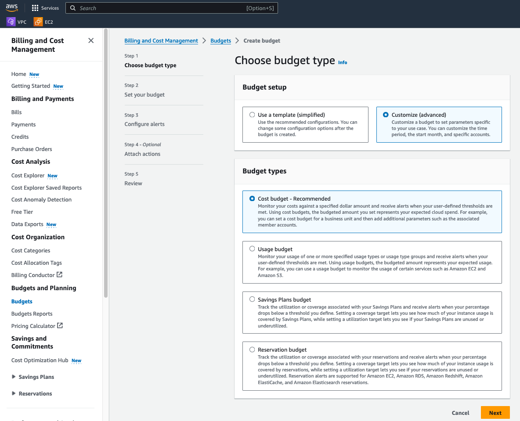The image size is (520, 421).
Task: Open Cost Categories in sidebar
Action: 31,250
